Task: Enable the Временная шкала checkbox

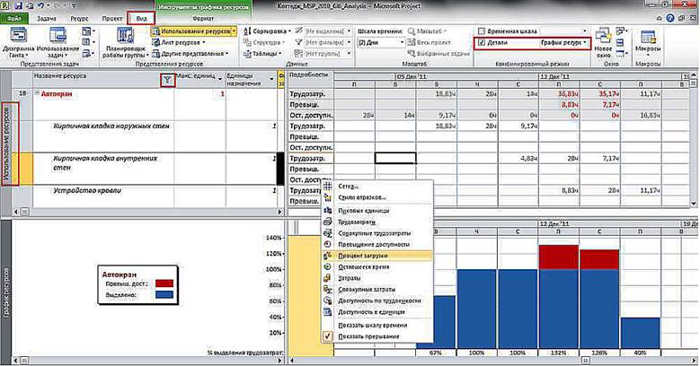Action: pyautogui.click(x=483, y=30)
